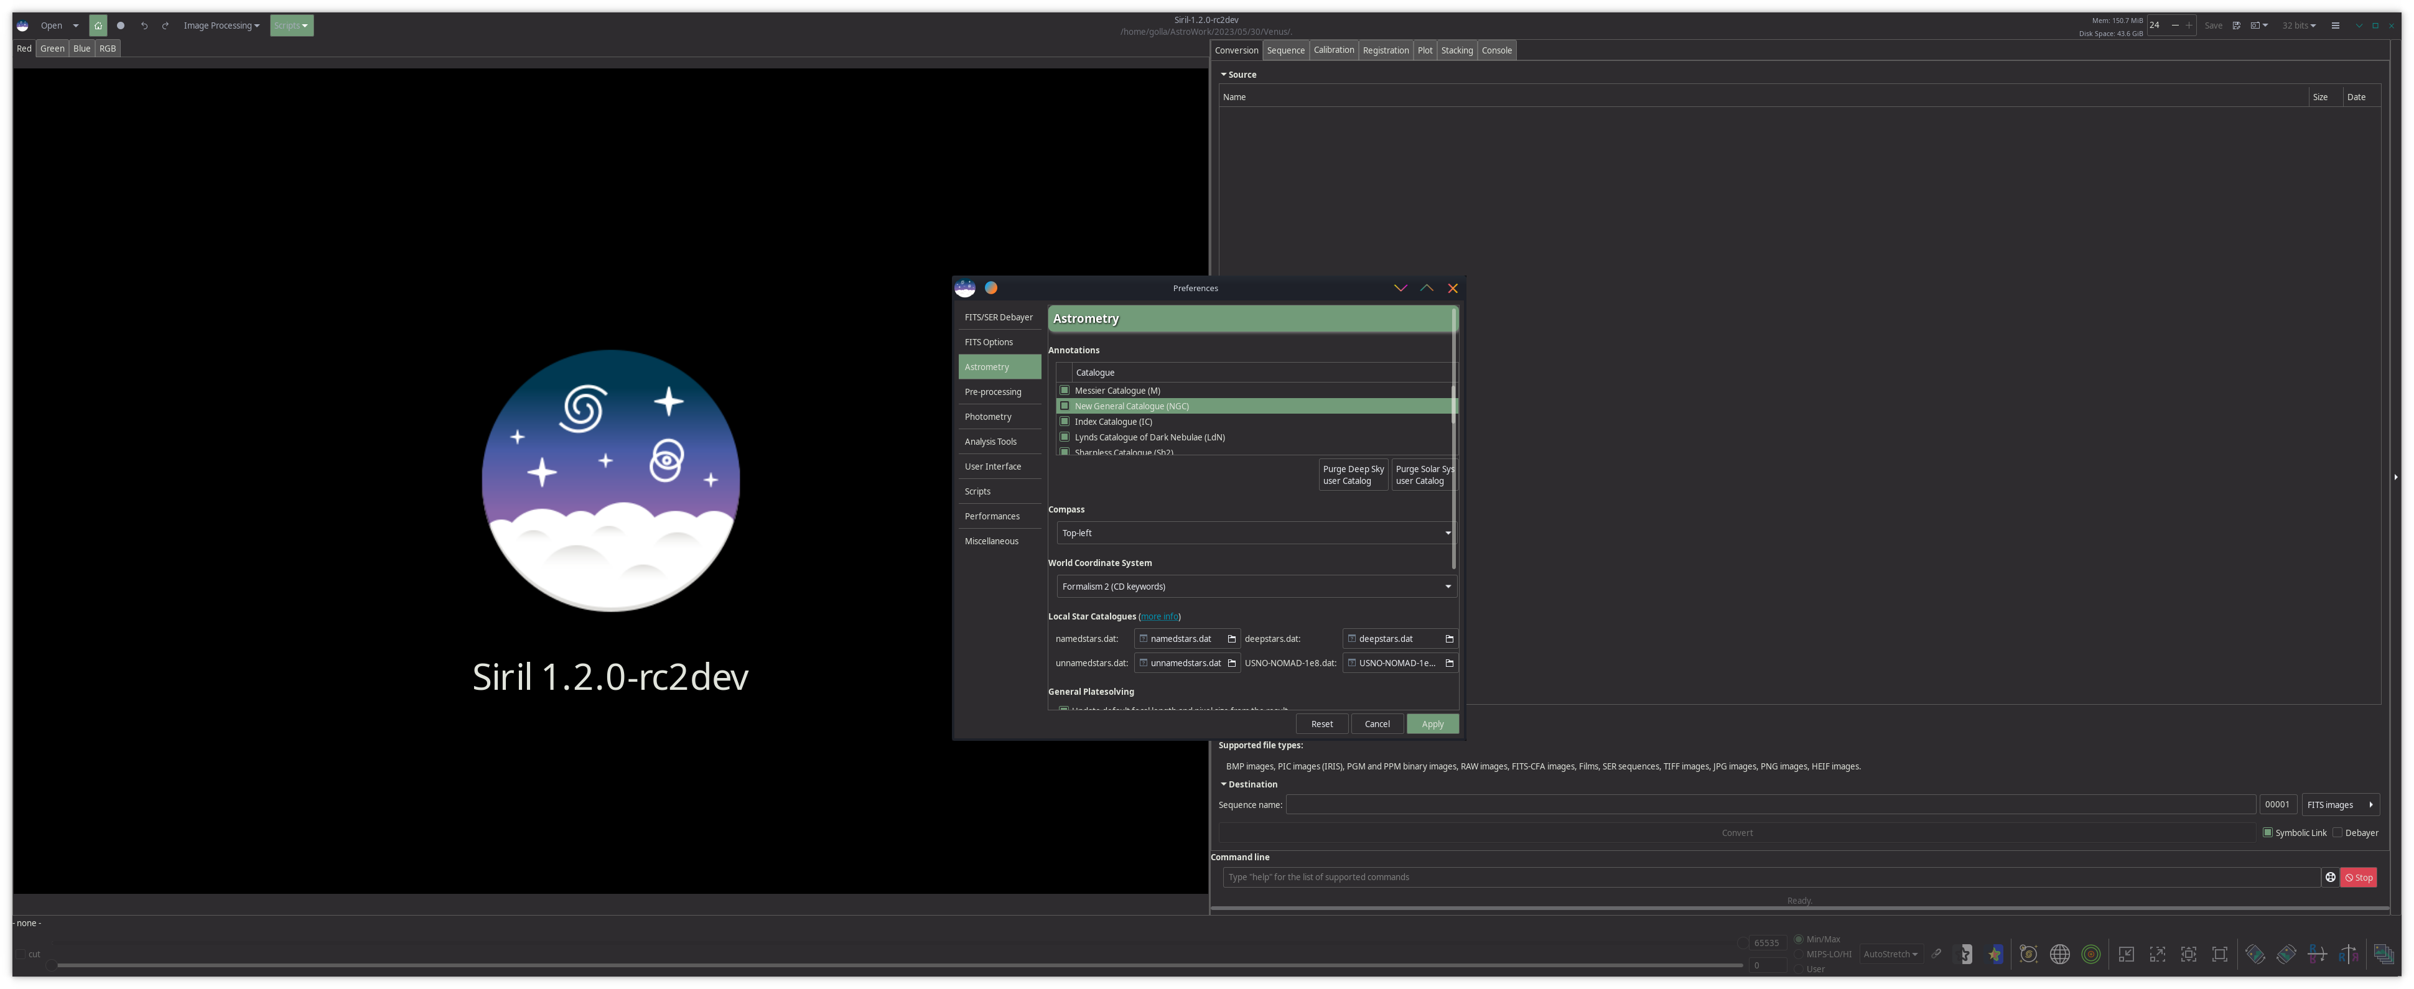Click the green concentric circles photometry icon
The image size is (2414, 989).
point(2090,954)
